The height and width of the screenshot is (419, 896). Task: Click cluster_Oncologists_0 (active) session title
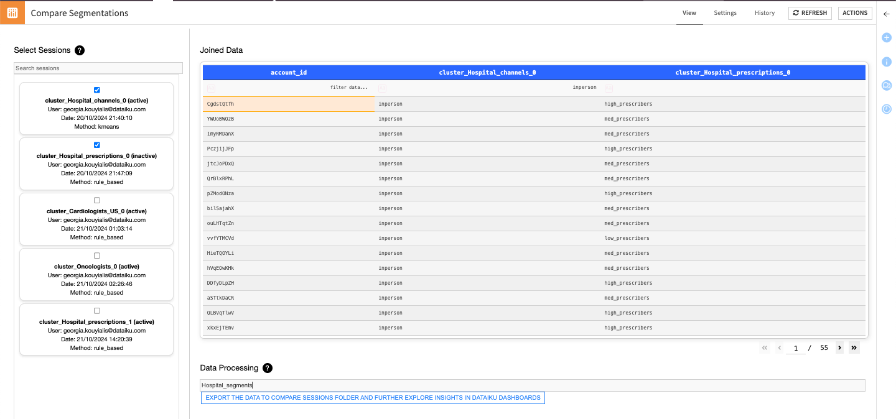[x=96, y=267]
